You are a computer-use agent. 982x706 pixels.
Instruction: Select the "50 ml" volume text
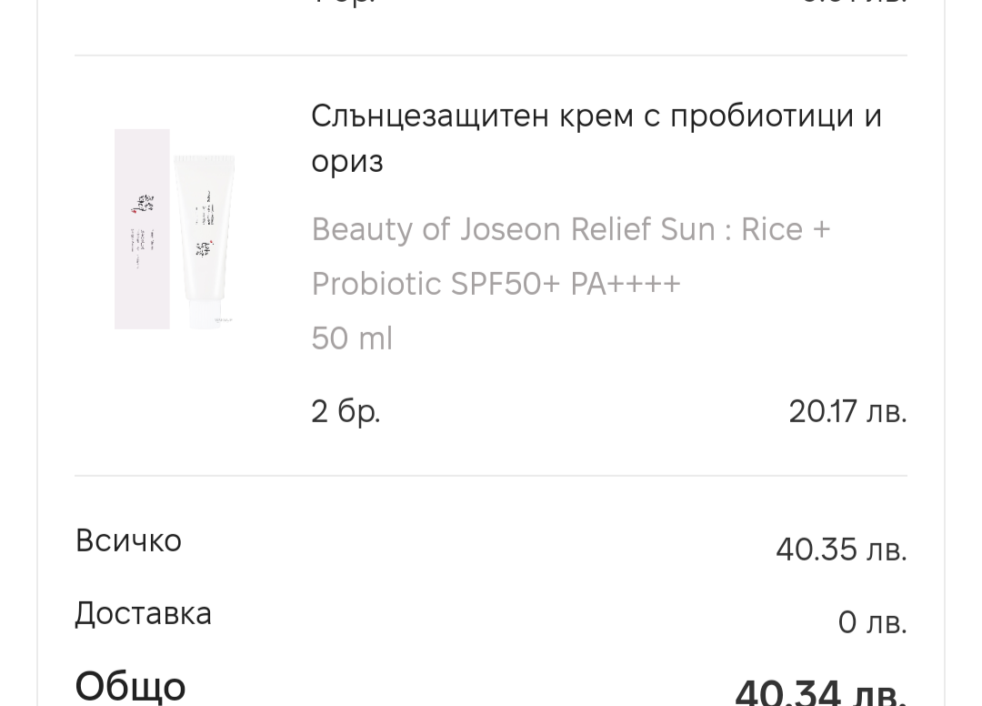352,338
